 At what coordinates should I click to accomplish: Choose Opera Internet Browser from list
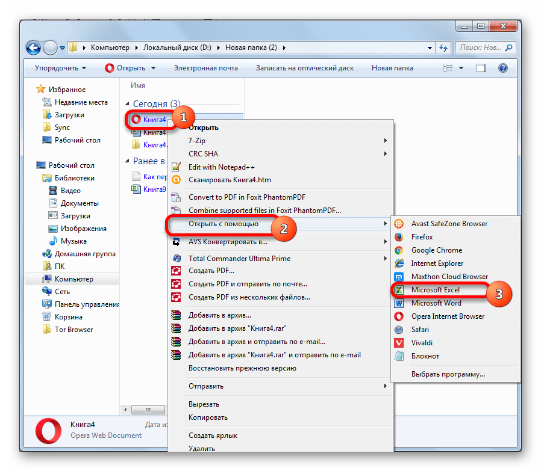pos(448,316)
